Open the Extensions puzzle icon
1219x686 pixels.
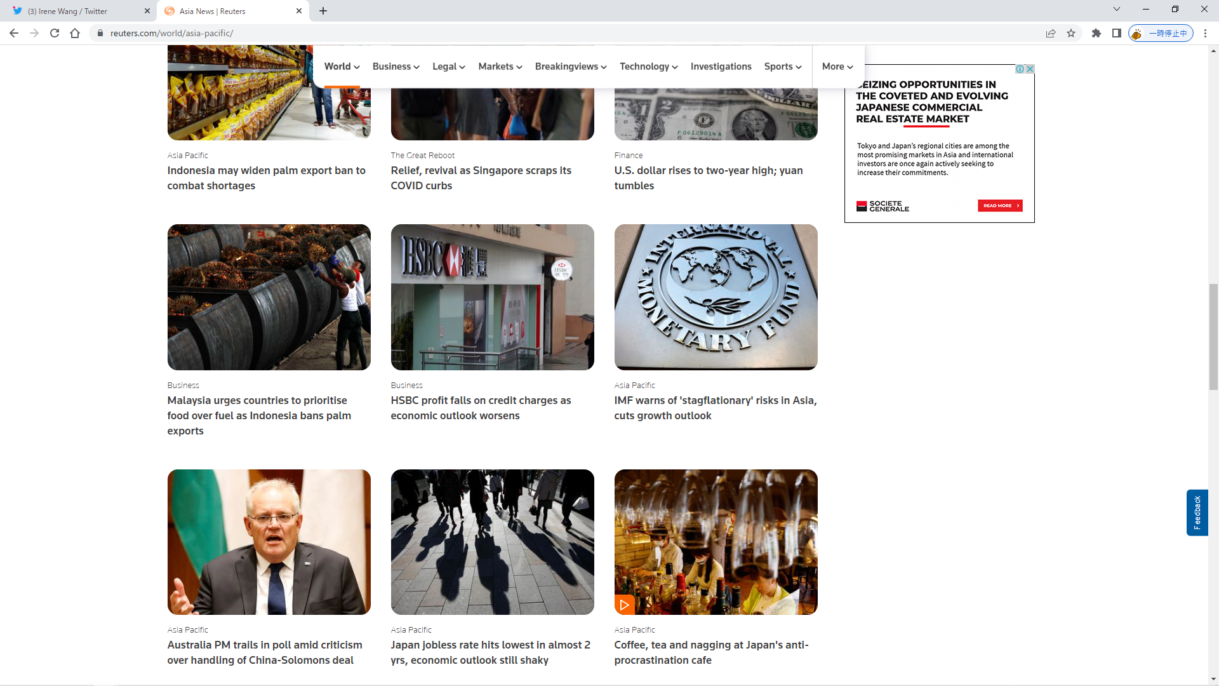pyautogui.click(x=1096, y=33)
